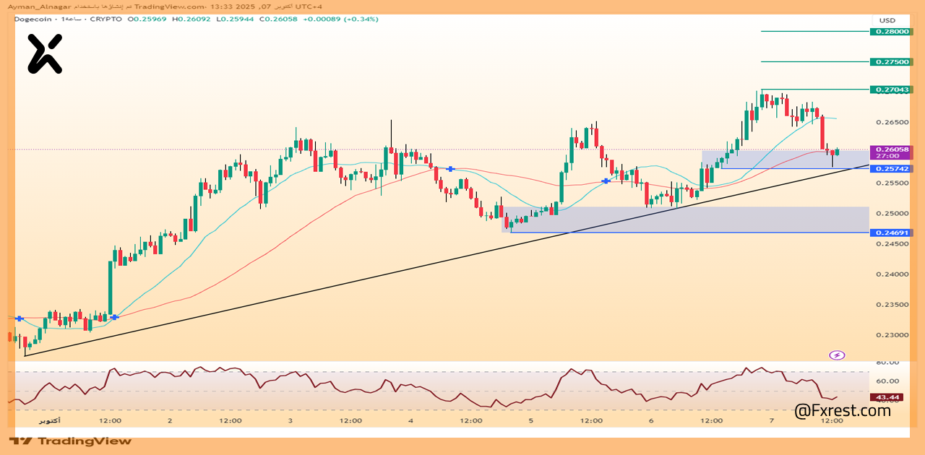Screen dimensions: 925x455
Task: Select the 0.28000 green price target label
Action: 892,32
